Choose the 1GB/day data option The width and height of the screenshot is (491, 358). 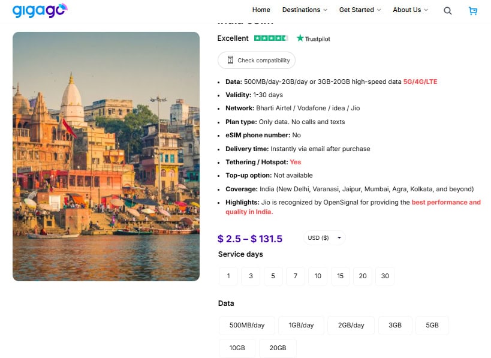tap(301, 325)
